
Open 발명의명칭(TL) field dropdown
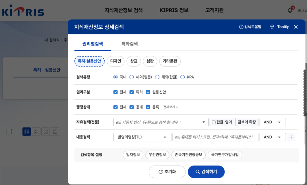[142, 137]
